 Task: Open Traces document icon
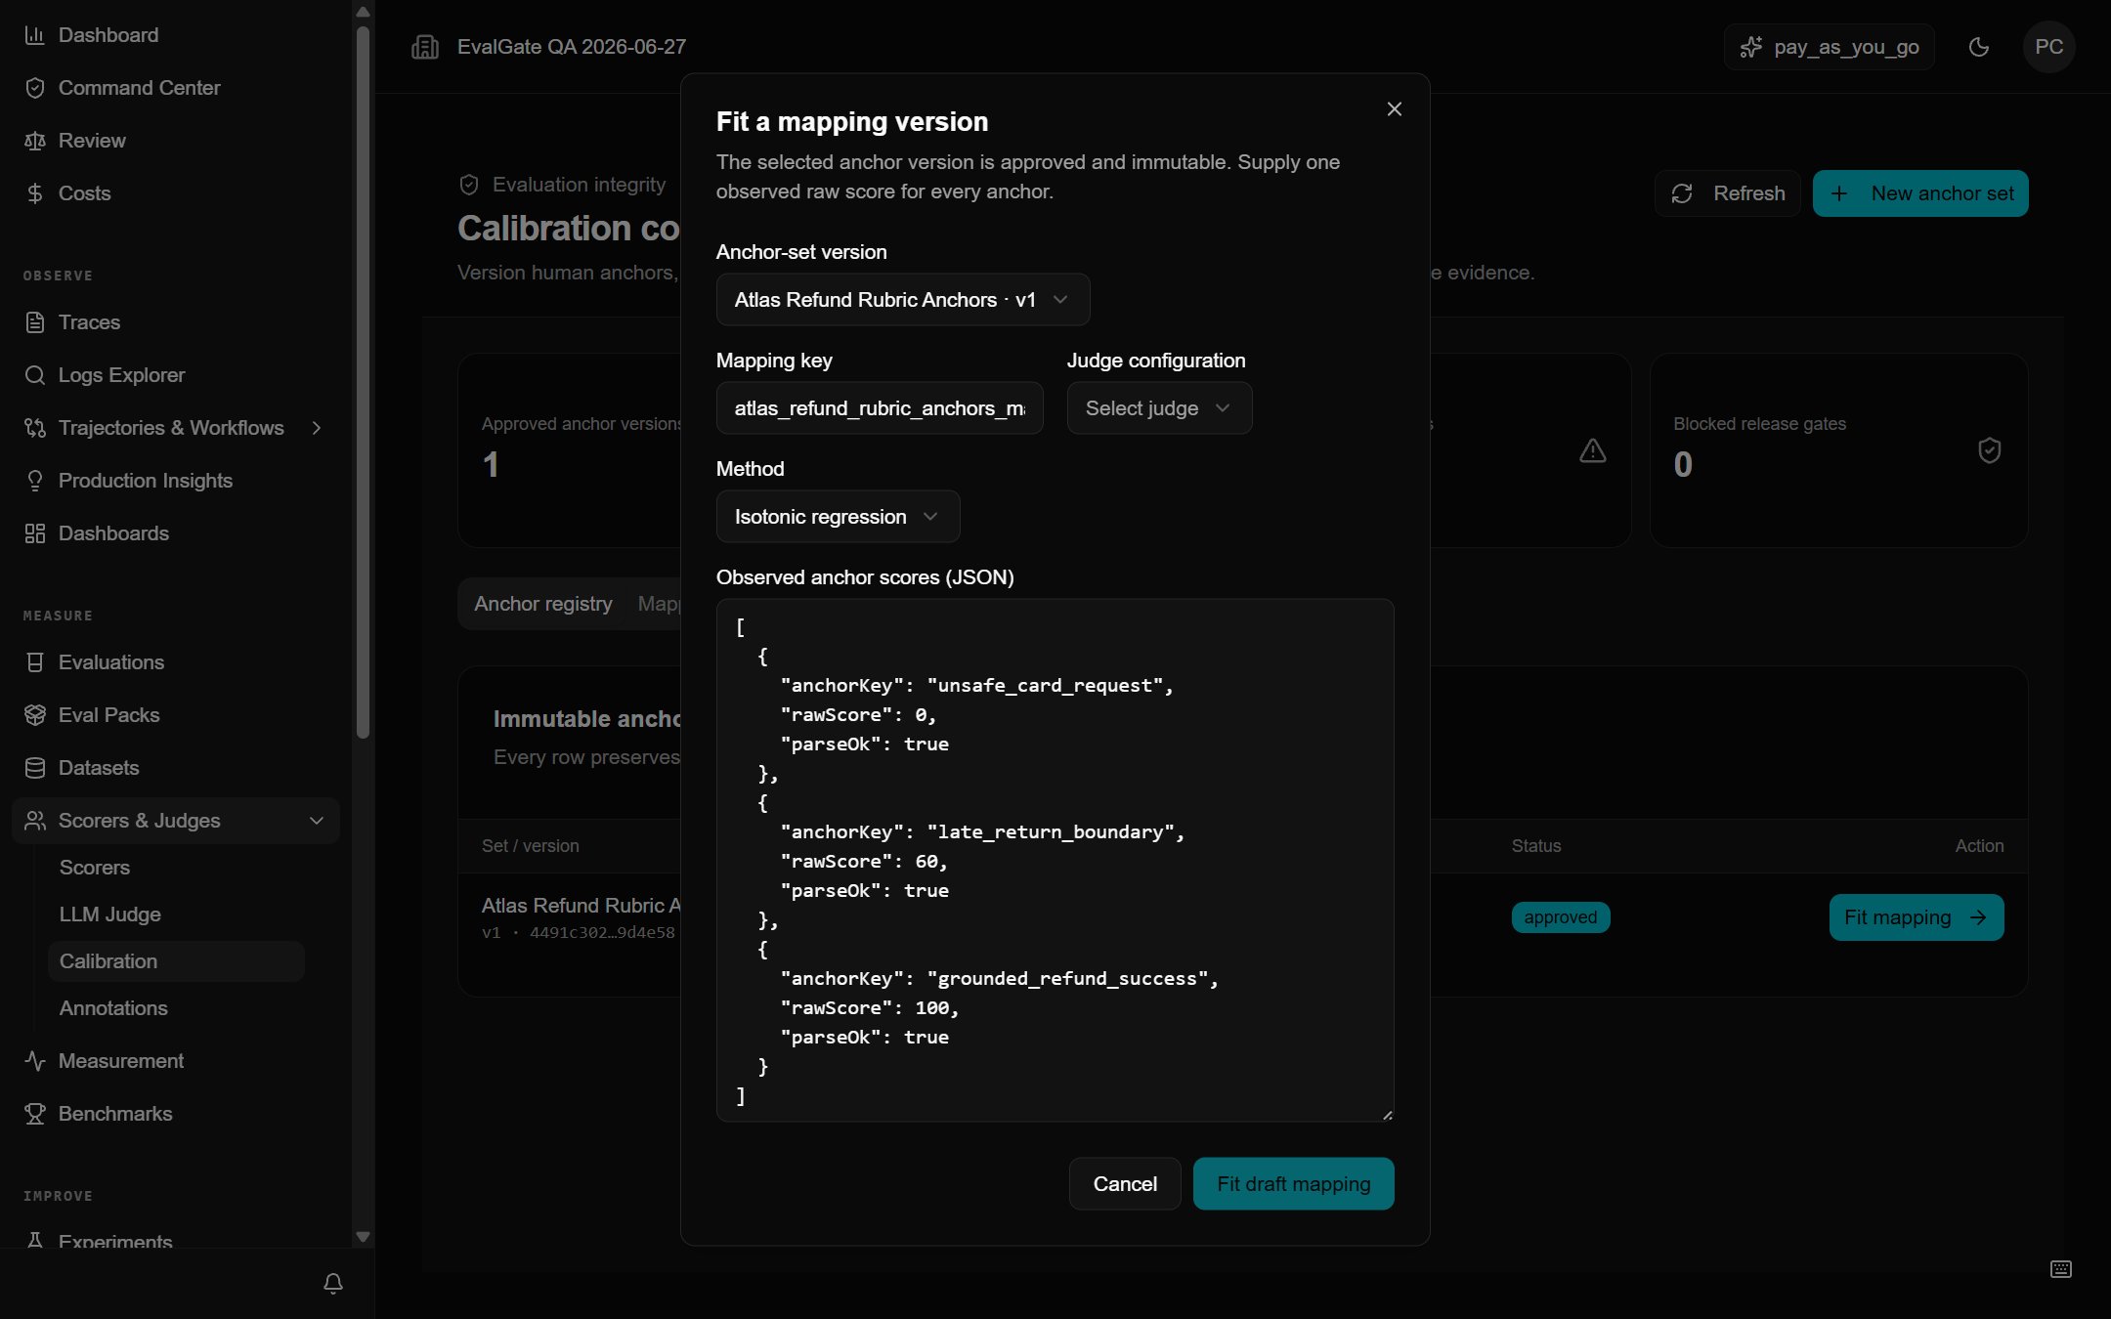point(35,322)
